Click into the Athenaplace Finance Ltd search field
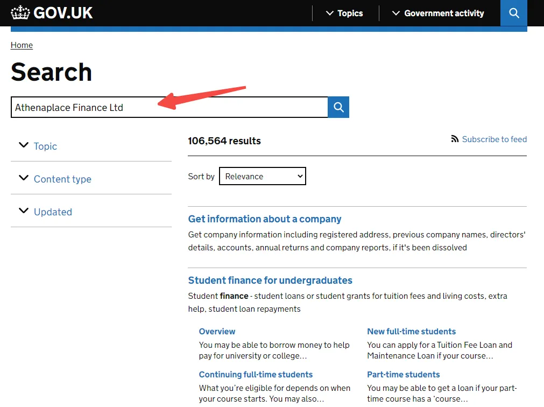The height and width of the screenshot is (407, 544). [169, 107]
